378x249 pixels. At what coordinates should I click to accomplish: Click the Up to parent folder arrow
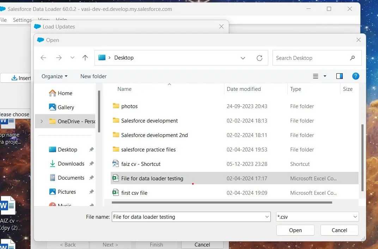tap(85, 58)
